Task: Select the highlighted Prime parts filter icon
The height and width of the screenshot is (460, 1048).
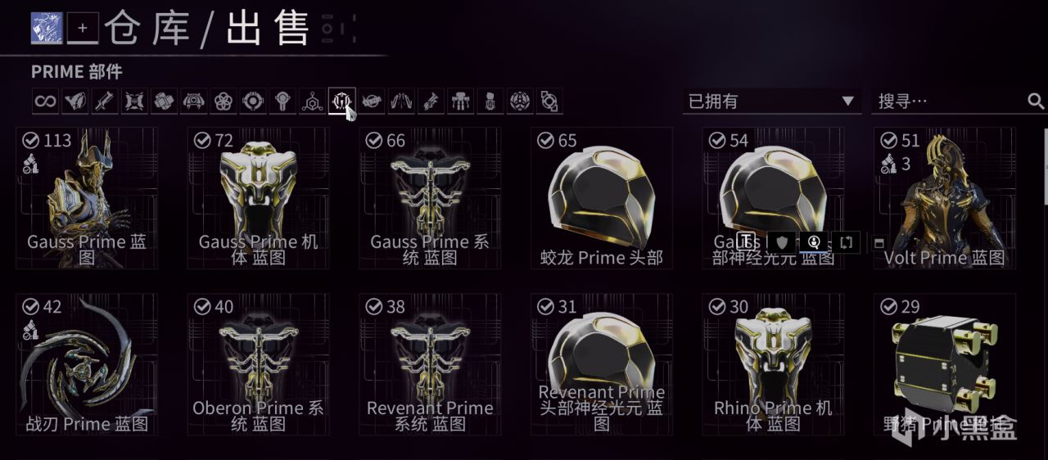Action: [341, 101]
